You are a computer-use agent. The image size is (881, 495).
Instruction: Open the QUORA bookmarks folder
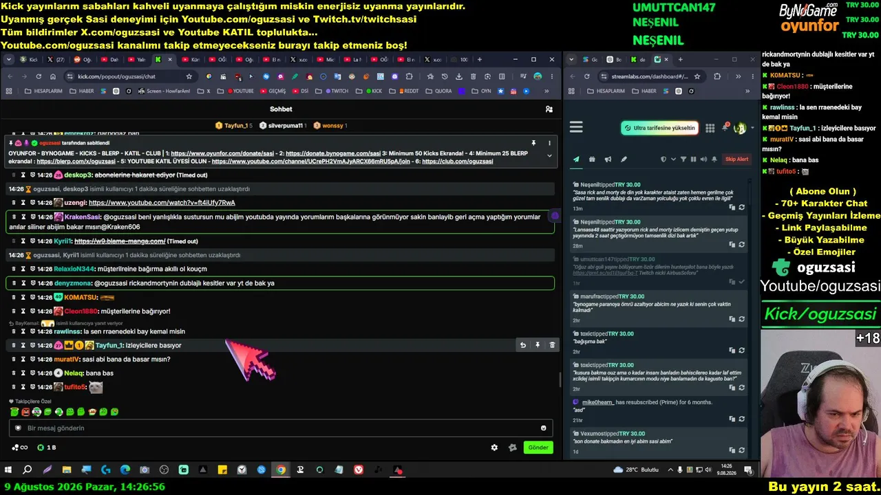point(439,91)
